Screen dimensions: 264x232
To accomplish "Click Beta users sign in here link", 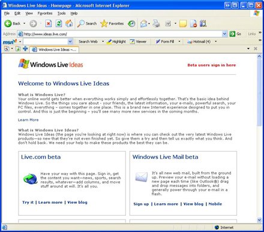I will [x=212, y=65].
